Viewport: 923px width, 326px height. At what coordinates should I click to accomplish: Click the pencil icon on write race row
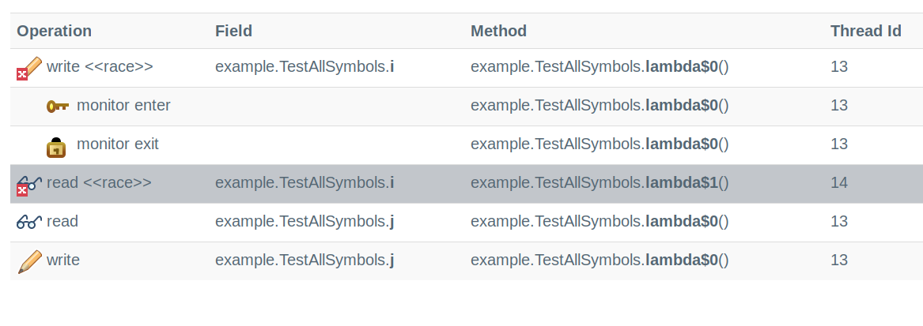29,68
